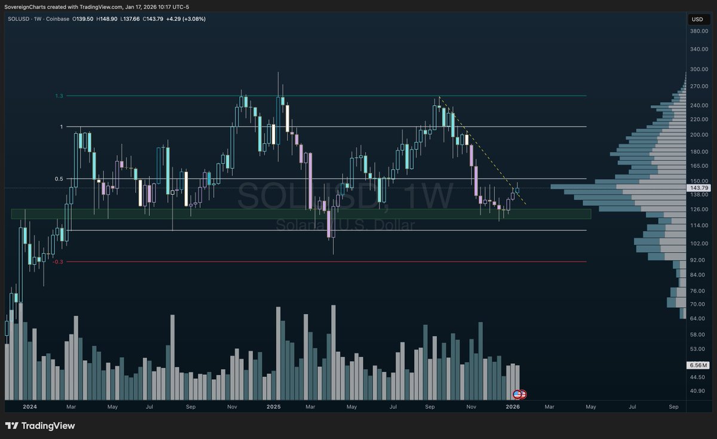Click the 70.00 price axis label

698,304
